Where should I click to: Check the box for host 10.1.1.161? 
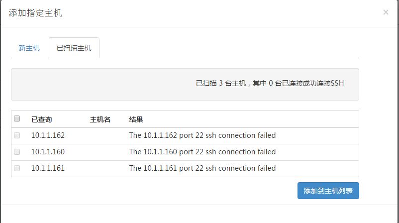pos(17,168)
